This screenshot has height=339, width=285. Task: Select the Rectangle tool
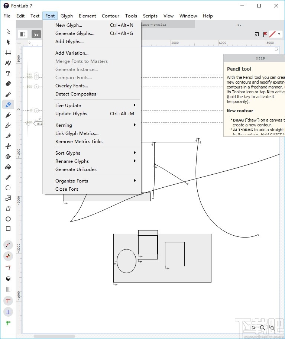click(8, 229)
